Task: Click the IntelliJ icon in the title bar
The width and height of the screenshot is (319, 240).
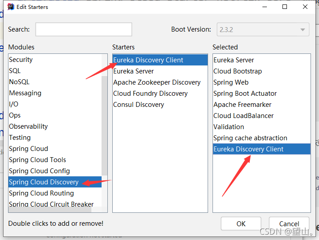Action: 11,7
